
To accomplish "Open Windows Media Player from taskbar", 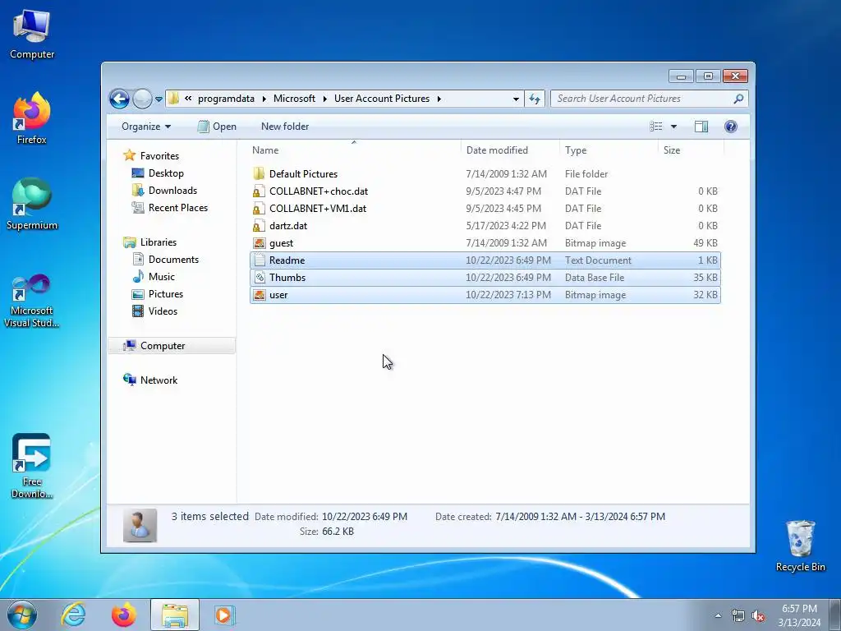I will click(223, 615).
